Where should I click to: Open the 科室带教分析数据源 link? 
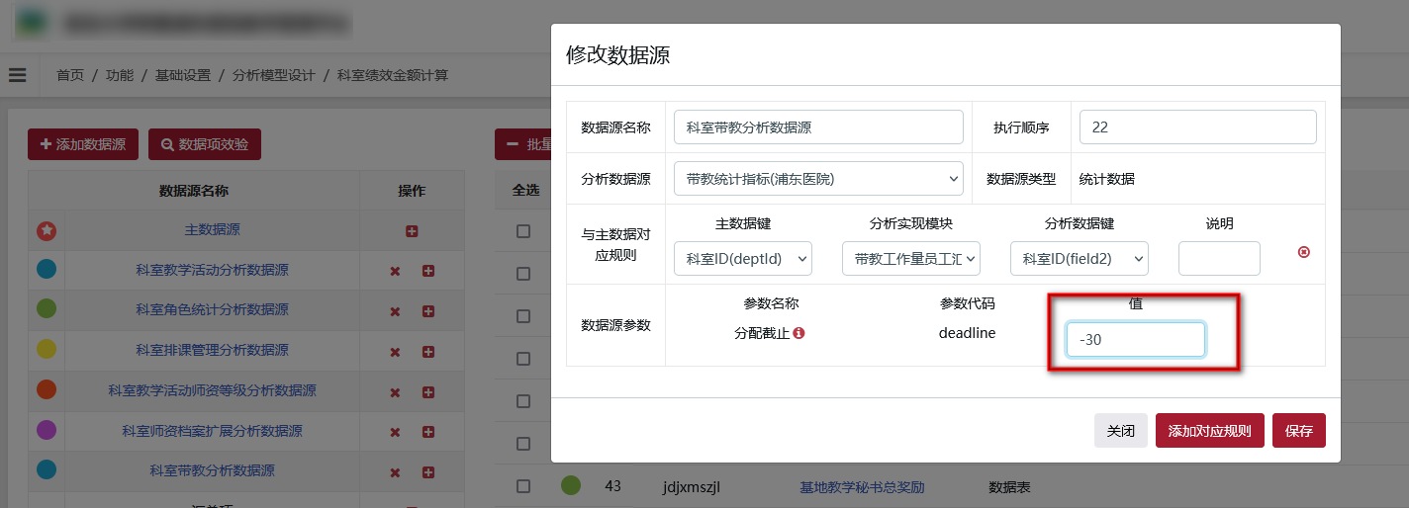[213, 470]
